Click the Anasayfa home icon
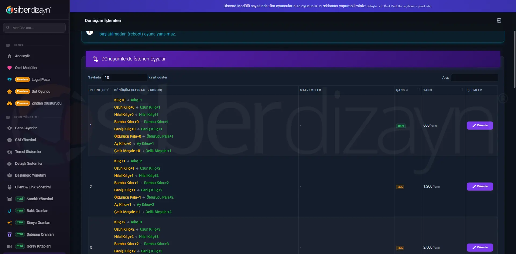This screenshot has height=254, width=516. coord(10,56)
